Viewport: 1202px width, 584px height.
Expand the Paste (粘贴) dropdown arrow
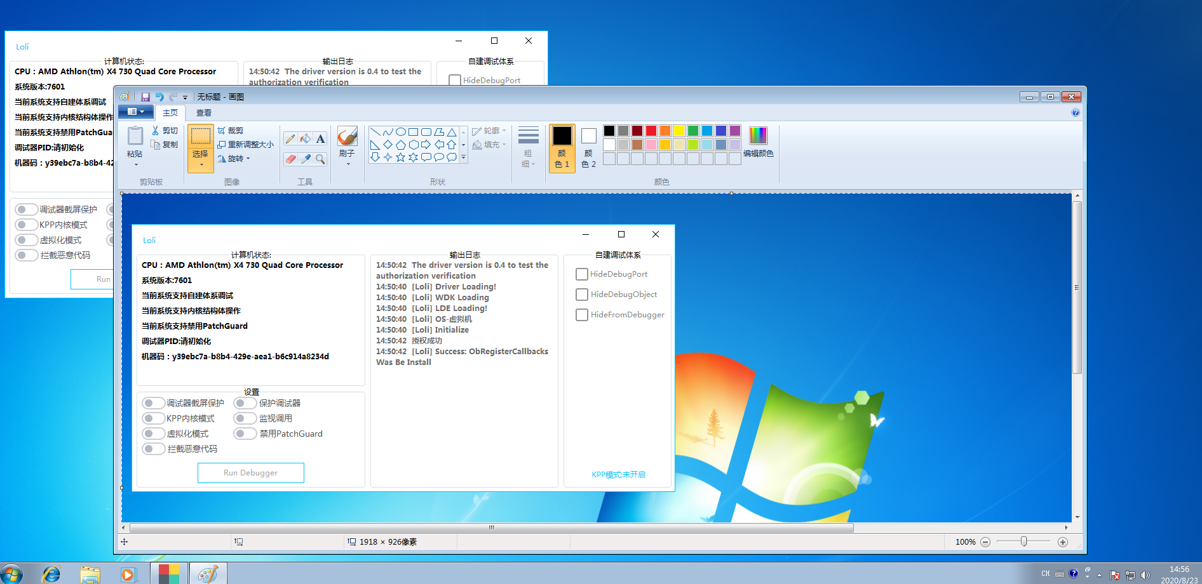(x=135, y=164)
